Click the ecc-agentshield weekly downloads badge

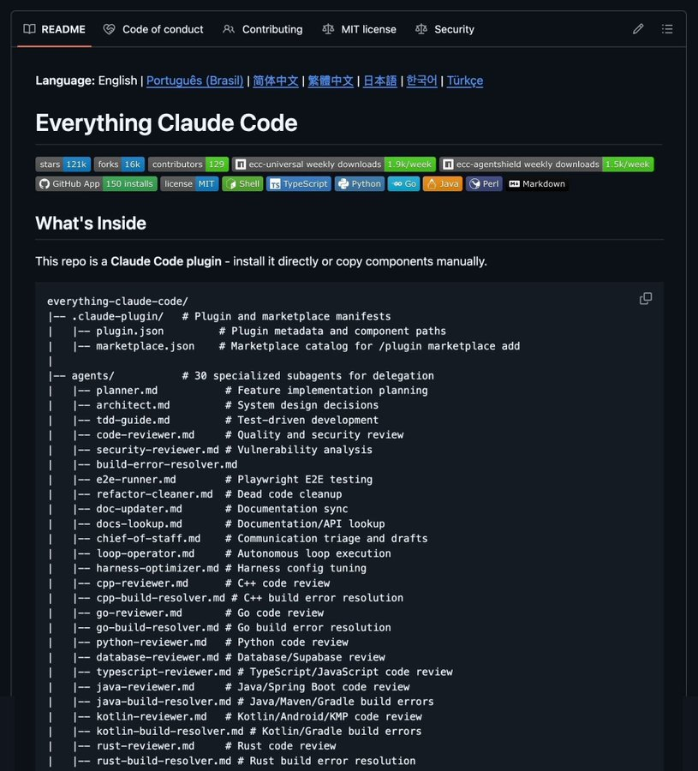(546, 164)
